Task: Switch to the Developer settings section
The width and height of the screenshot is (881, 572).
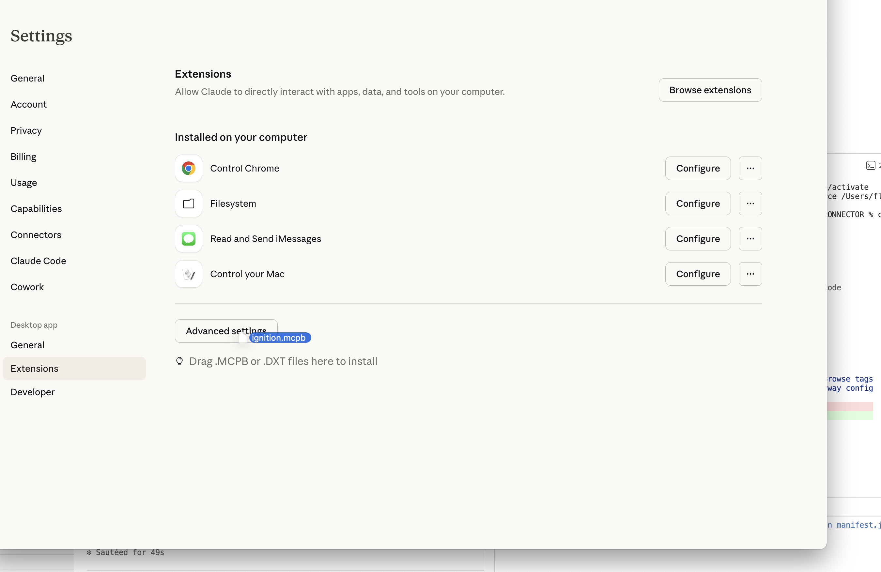Action: [33, 392]
